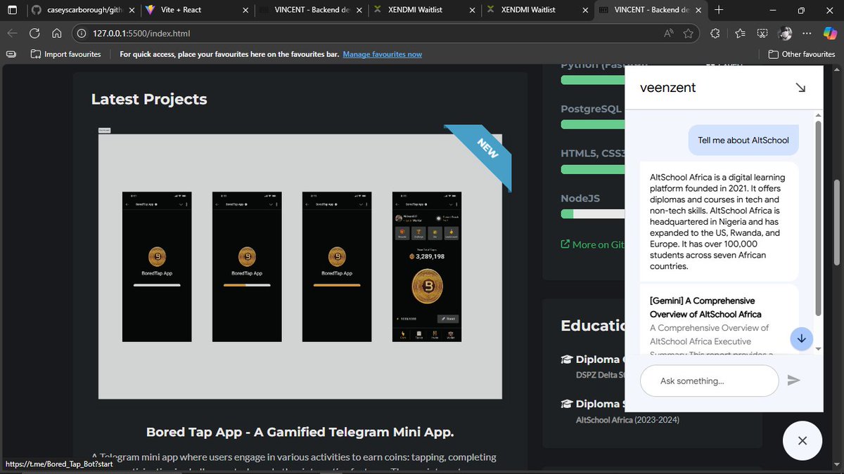The width and height of the screenshot is (844, 474).
Task: Click the AltSchool Africa answer bubble
Action: coord(719,221)
